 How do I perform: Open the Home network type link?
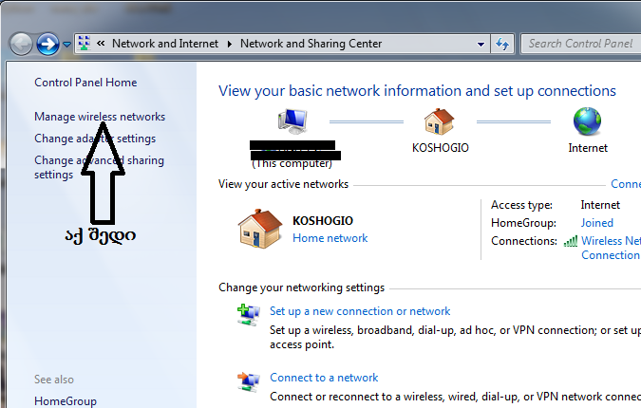(x=330, y=238)
